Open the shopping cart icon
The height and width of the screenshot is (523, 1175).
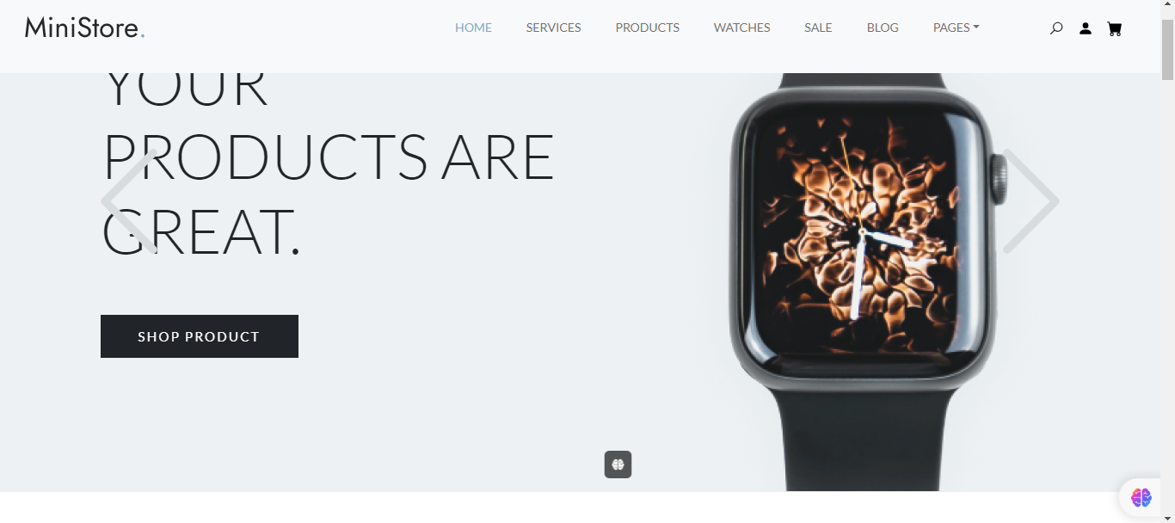coord(1115,28)
